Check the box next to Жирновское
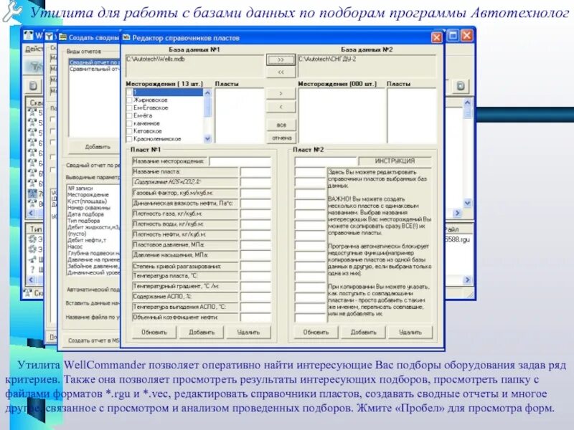The width and height of the screenshot is (574, 430). (129, 100)
